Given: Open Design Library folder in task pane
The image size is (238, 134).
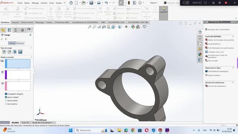Looking at the screenshot, I should click(x=200, y=43).
